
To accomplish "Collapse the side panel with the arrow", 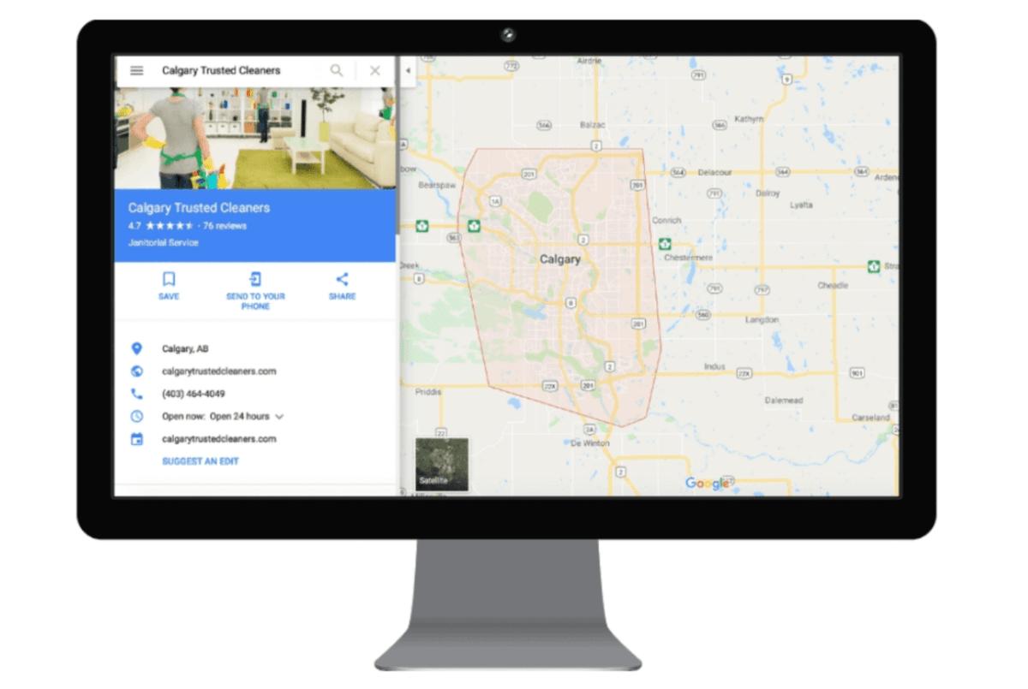I will pyautogui.click(x=407, y=70).
